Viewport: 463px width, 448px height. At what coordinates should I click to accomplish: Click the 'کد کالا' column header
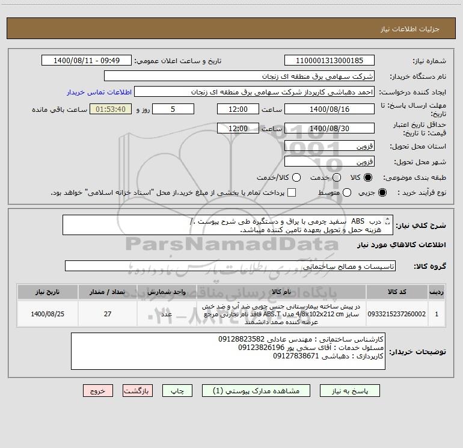(397, 292)
